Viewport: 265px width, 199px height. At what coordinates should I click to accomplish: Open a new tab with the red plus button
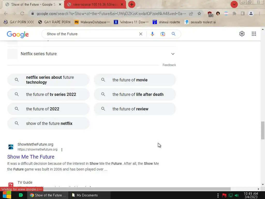point(132,4)
